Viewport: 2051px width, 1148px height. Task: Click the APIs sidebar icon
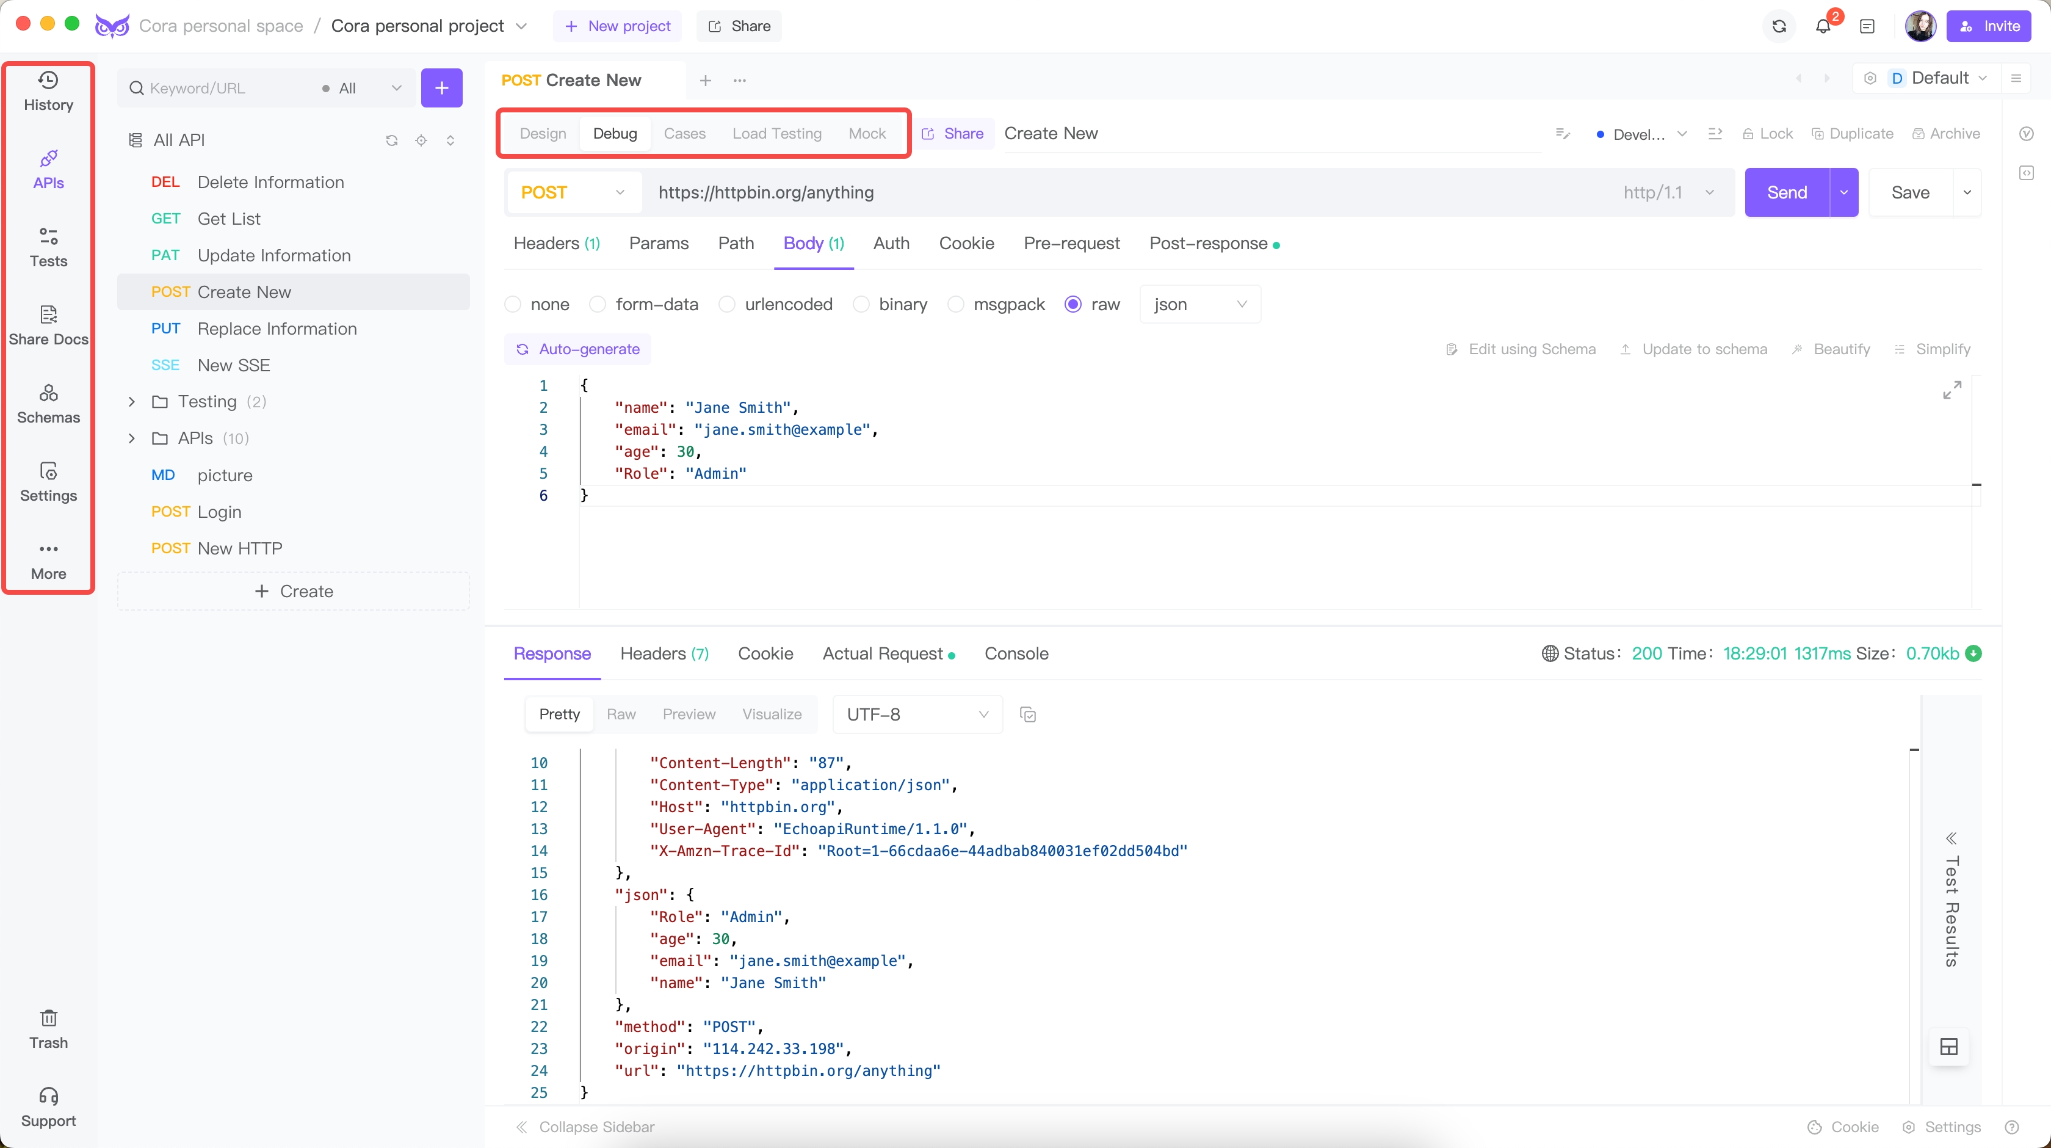pos(46,168)
